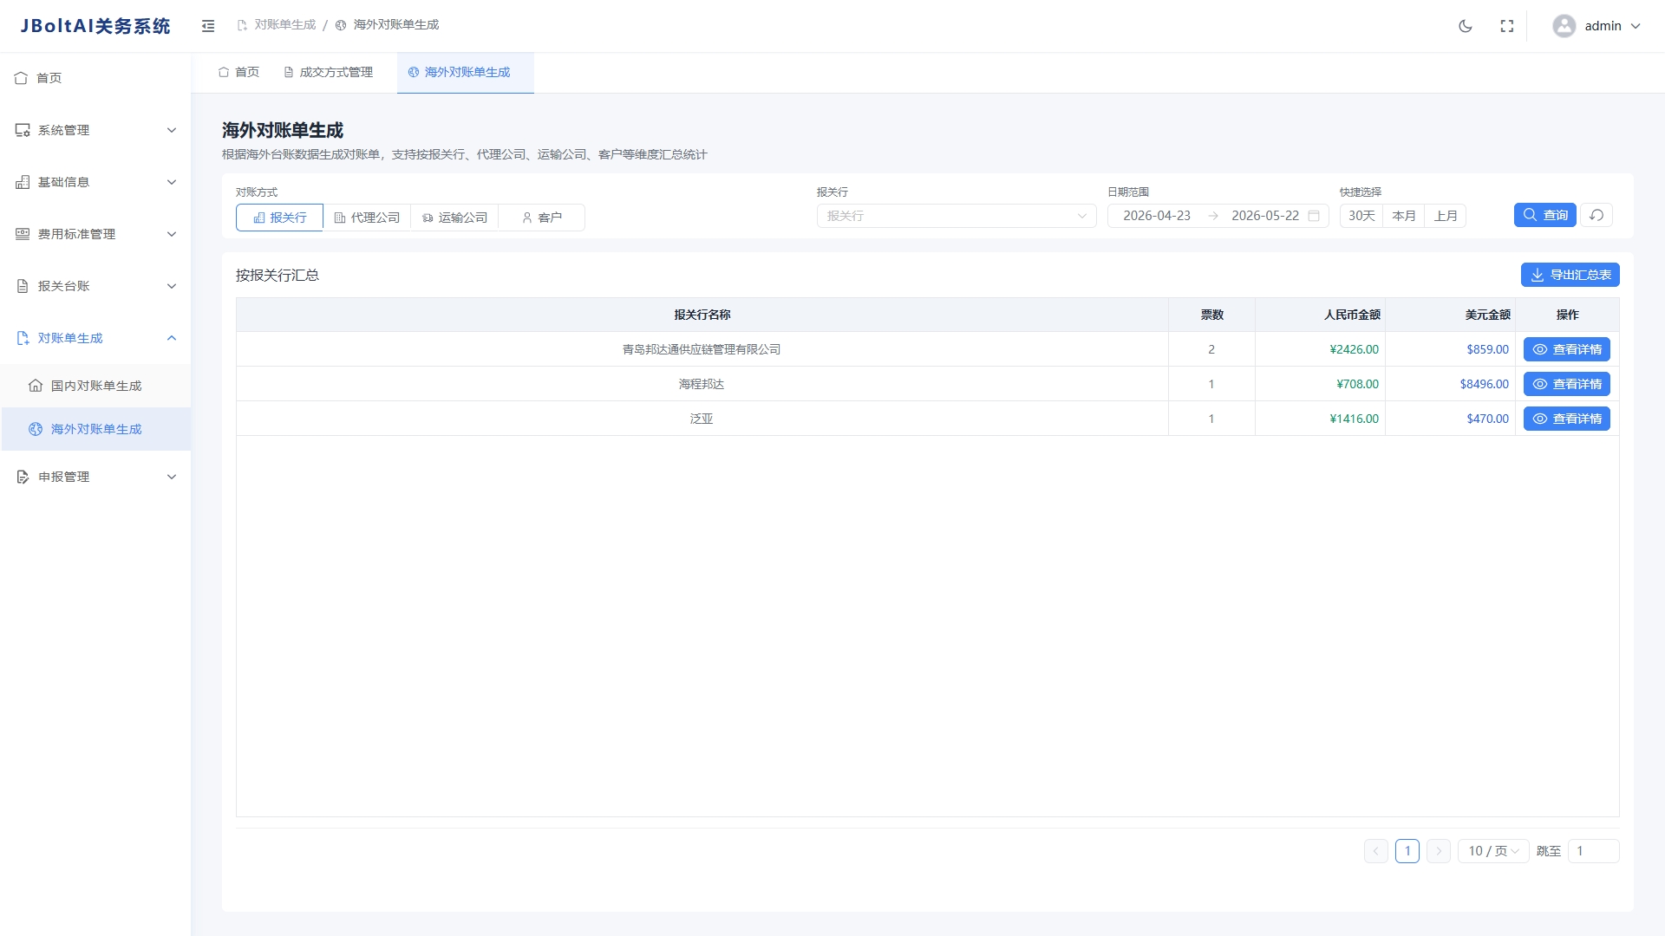View details for 泛亚
Screen dimensions: 1665x936
(x=1567, y=419)
